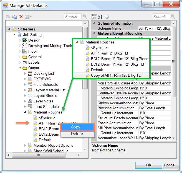Viewport: 182px width, 173px height.
Task: Collapse the Output folder node
Action: click(20, 68)
